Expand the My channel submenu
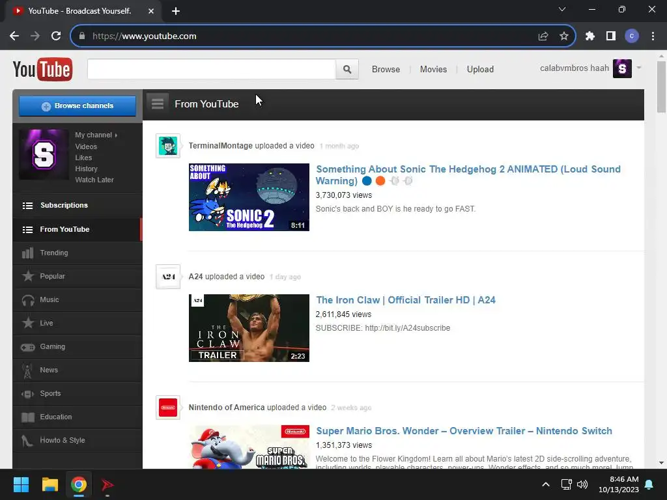 [x=116, y=135]
